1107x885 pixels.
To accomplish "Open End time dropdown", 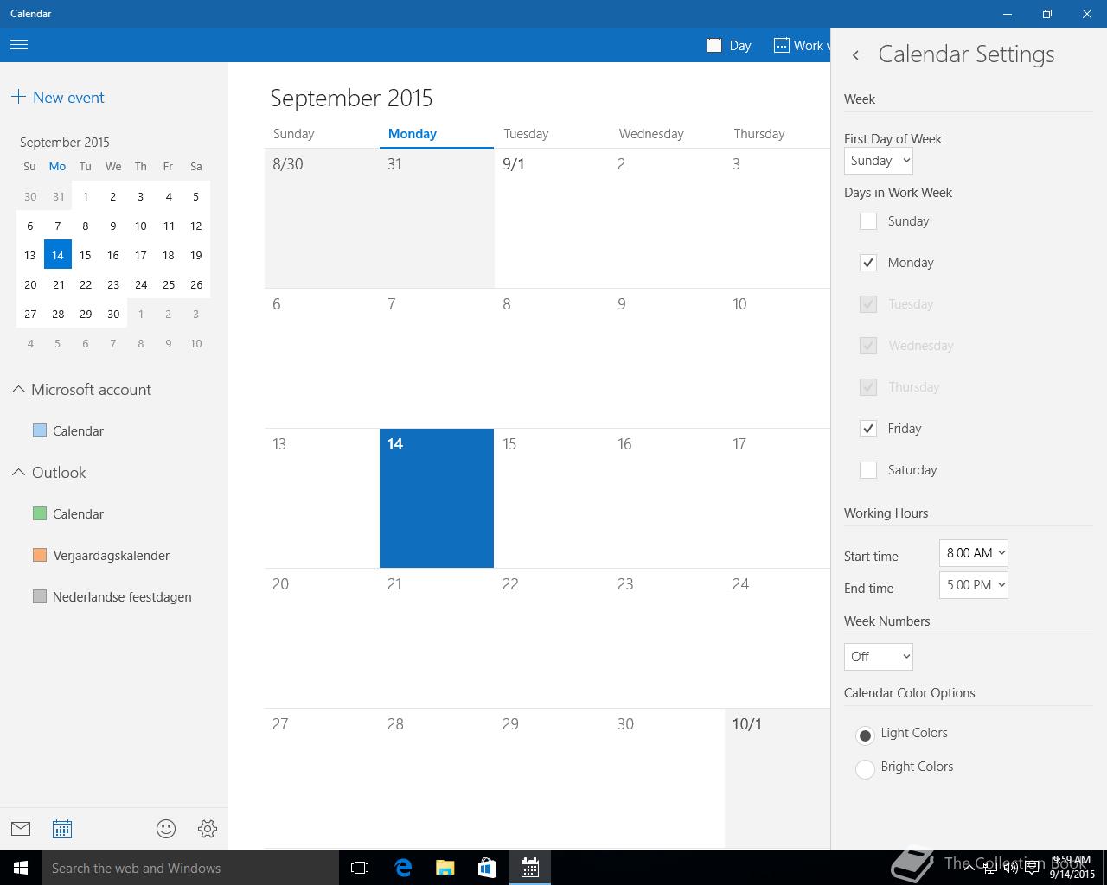I will 974,585.
